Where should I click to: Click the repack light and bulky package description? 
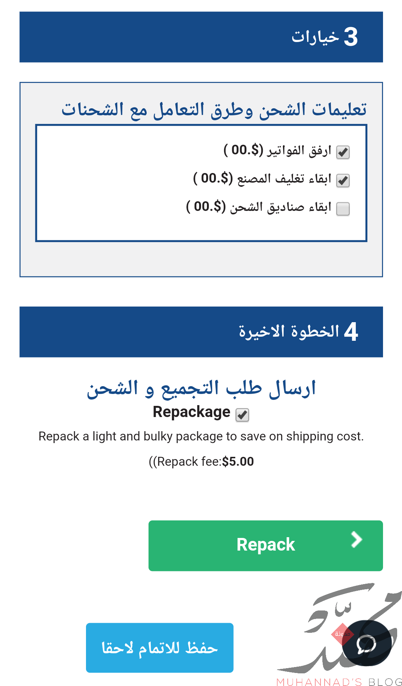(x=201, y=436)
